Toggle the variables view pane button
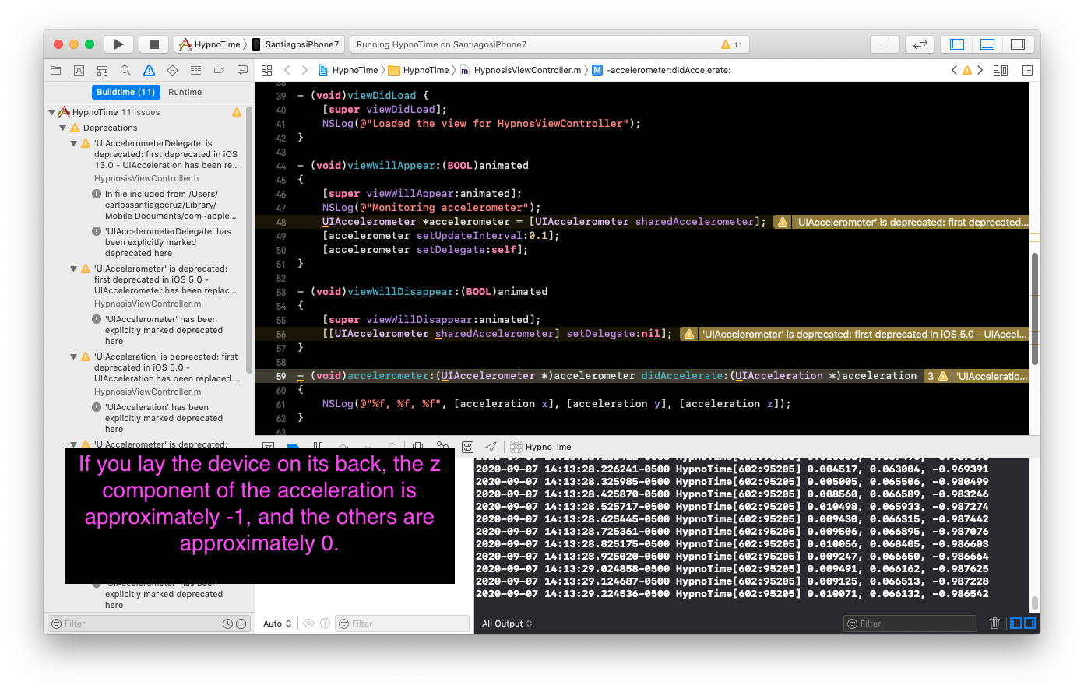Screen dimensions: 1084x692 tap(1015, 624)
